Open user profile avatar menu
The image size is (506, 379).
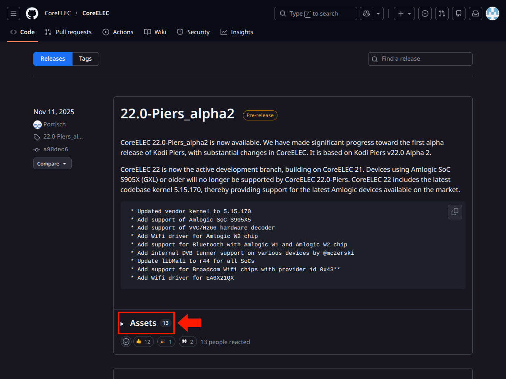click(x=493, y=13)
